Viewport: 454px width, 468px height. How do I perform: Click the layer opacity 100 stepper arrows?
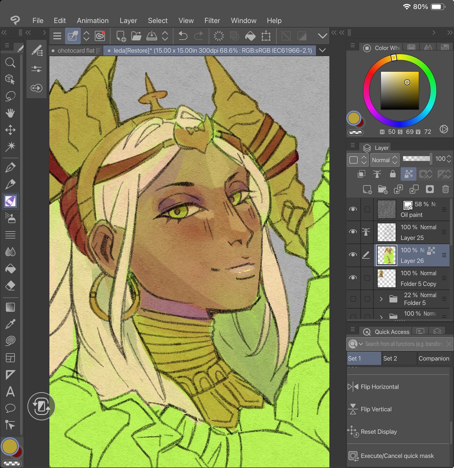[x=449, y=159]
